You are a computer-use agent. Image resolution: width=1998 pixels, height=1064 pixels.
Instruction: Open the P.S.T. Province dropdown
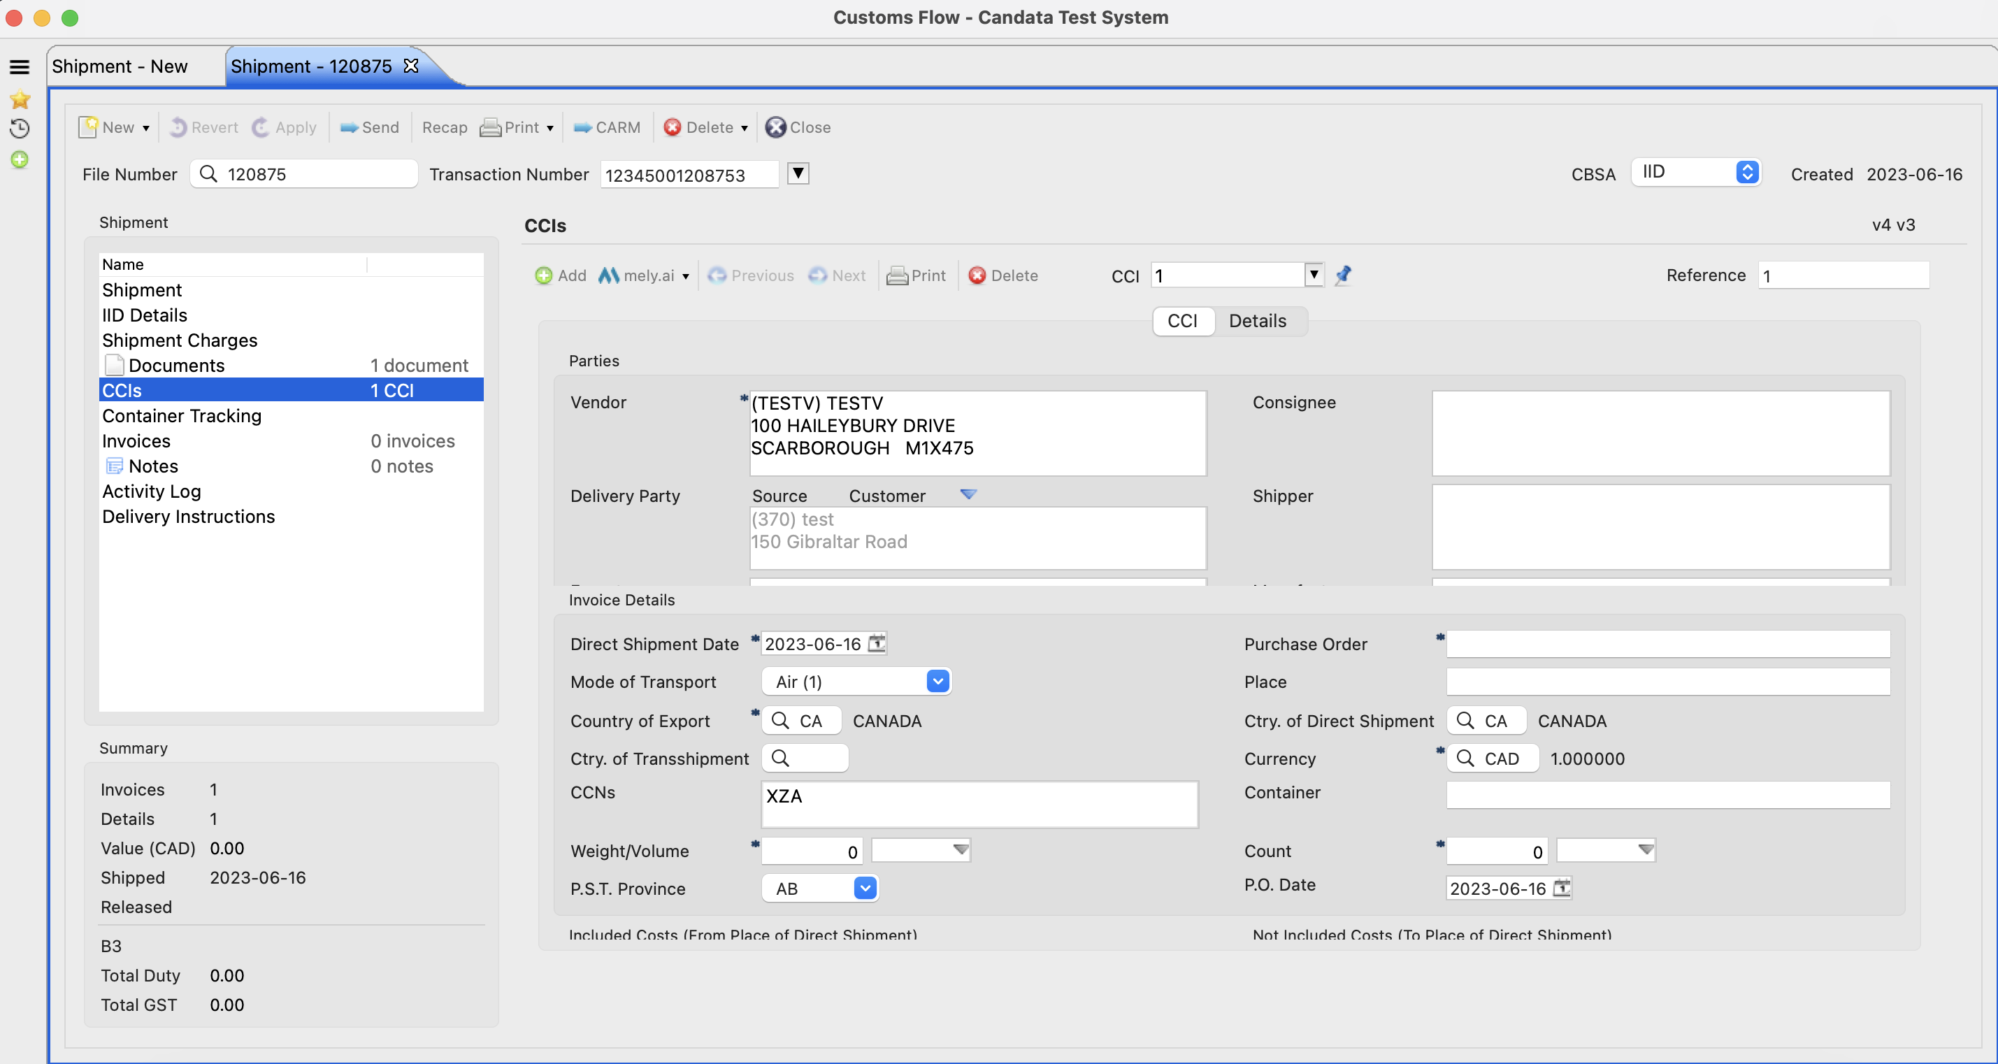[x=820, y=888]
